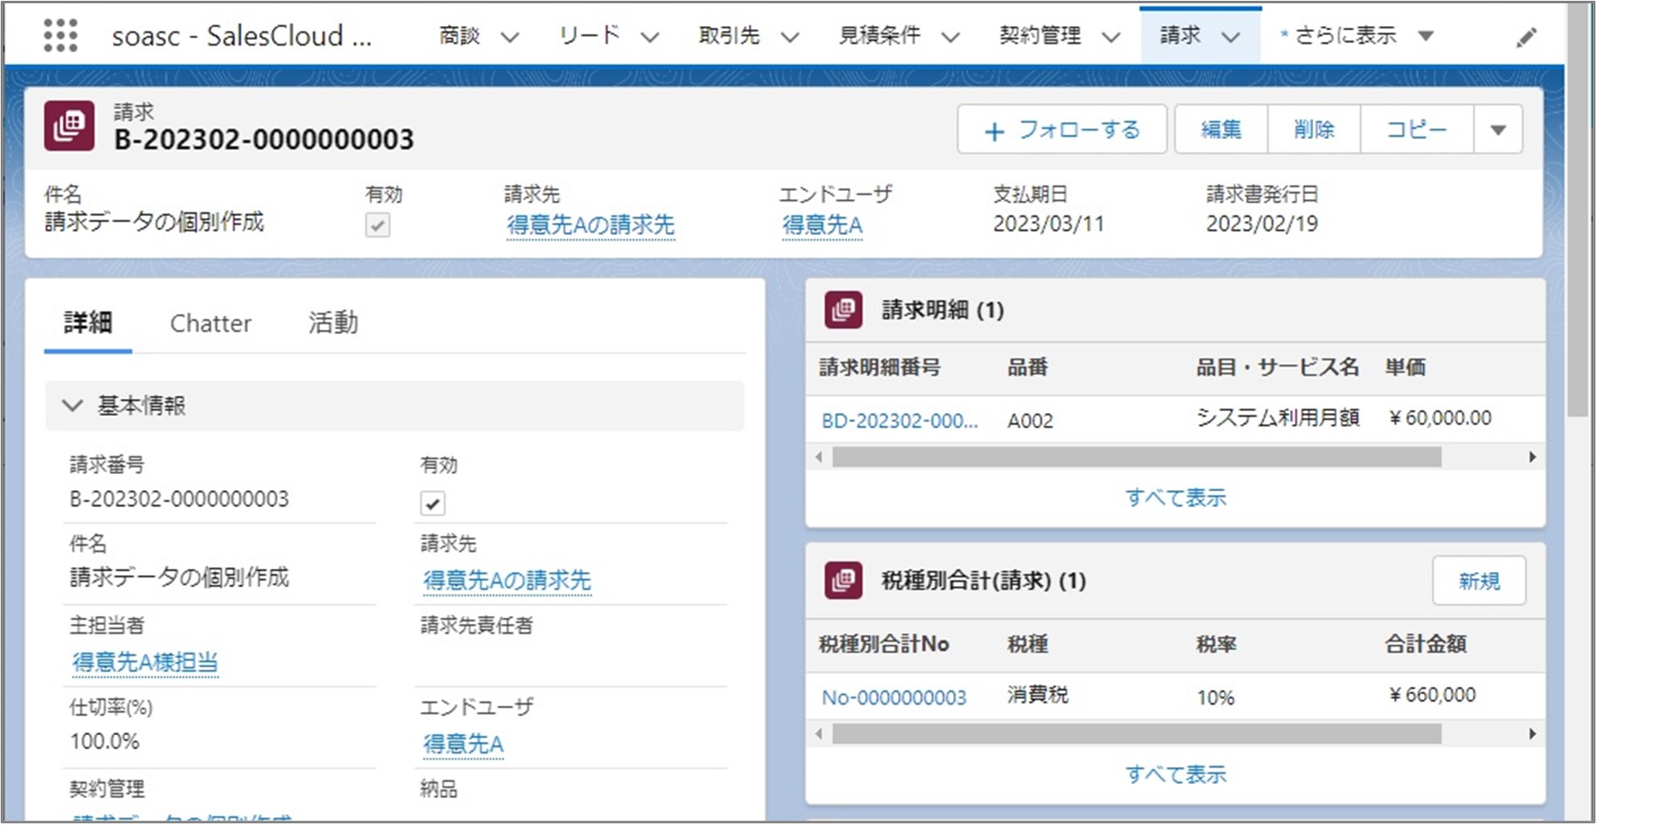The width and height of the screenshot is (1654, 828).
Task: Open No-0000000003 税種別合計 record link
Action: [894, 697]
